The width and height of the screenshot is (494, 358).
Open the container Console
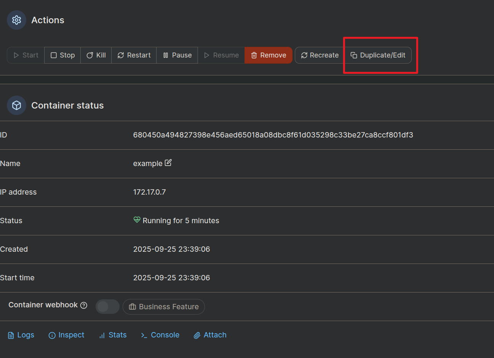(160, 335)
